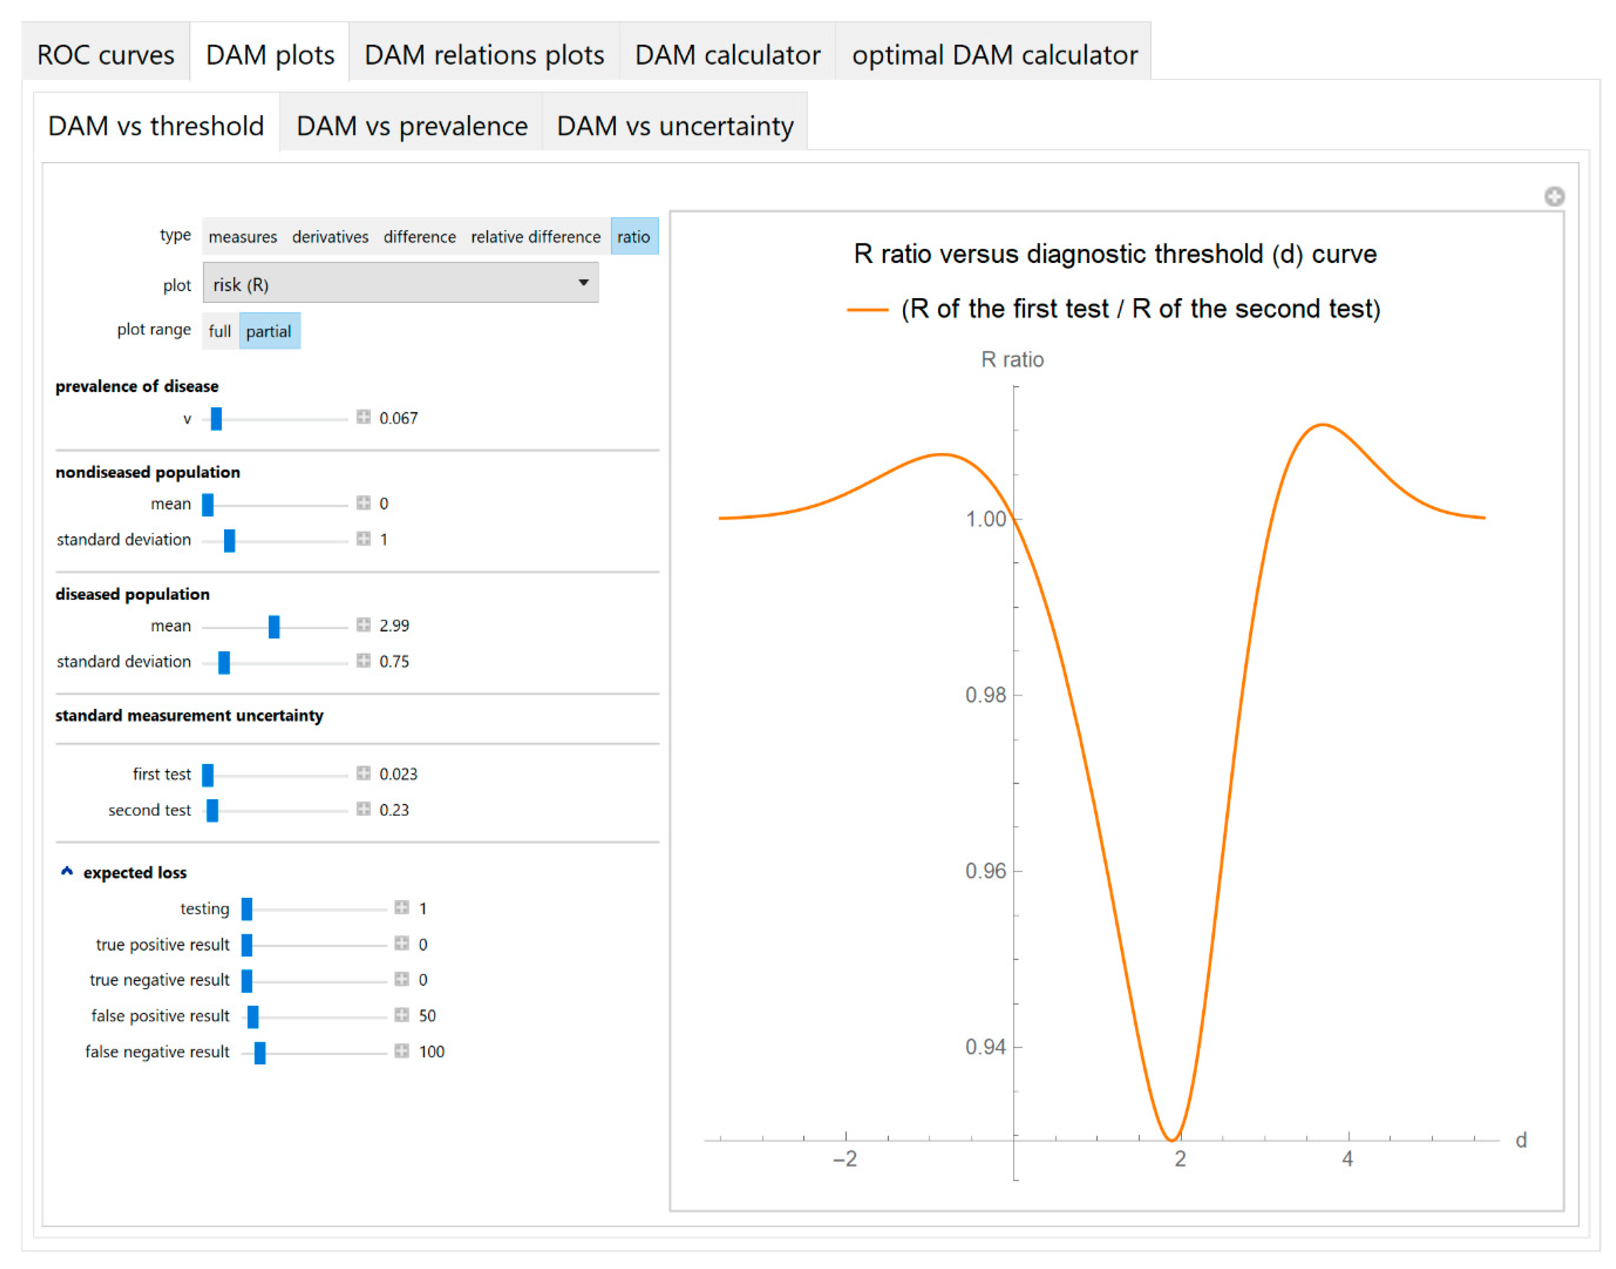
Task: Click first test uncertainty plus icon
Action: tap(363, 773)
